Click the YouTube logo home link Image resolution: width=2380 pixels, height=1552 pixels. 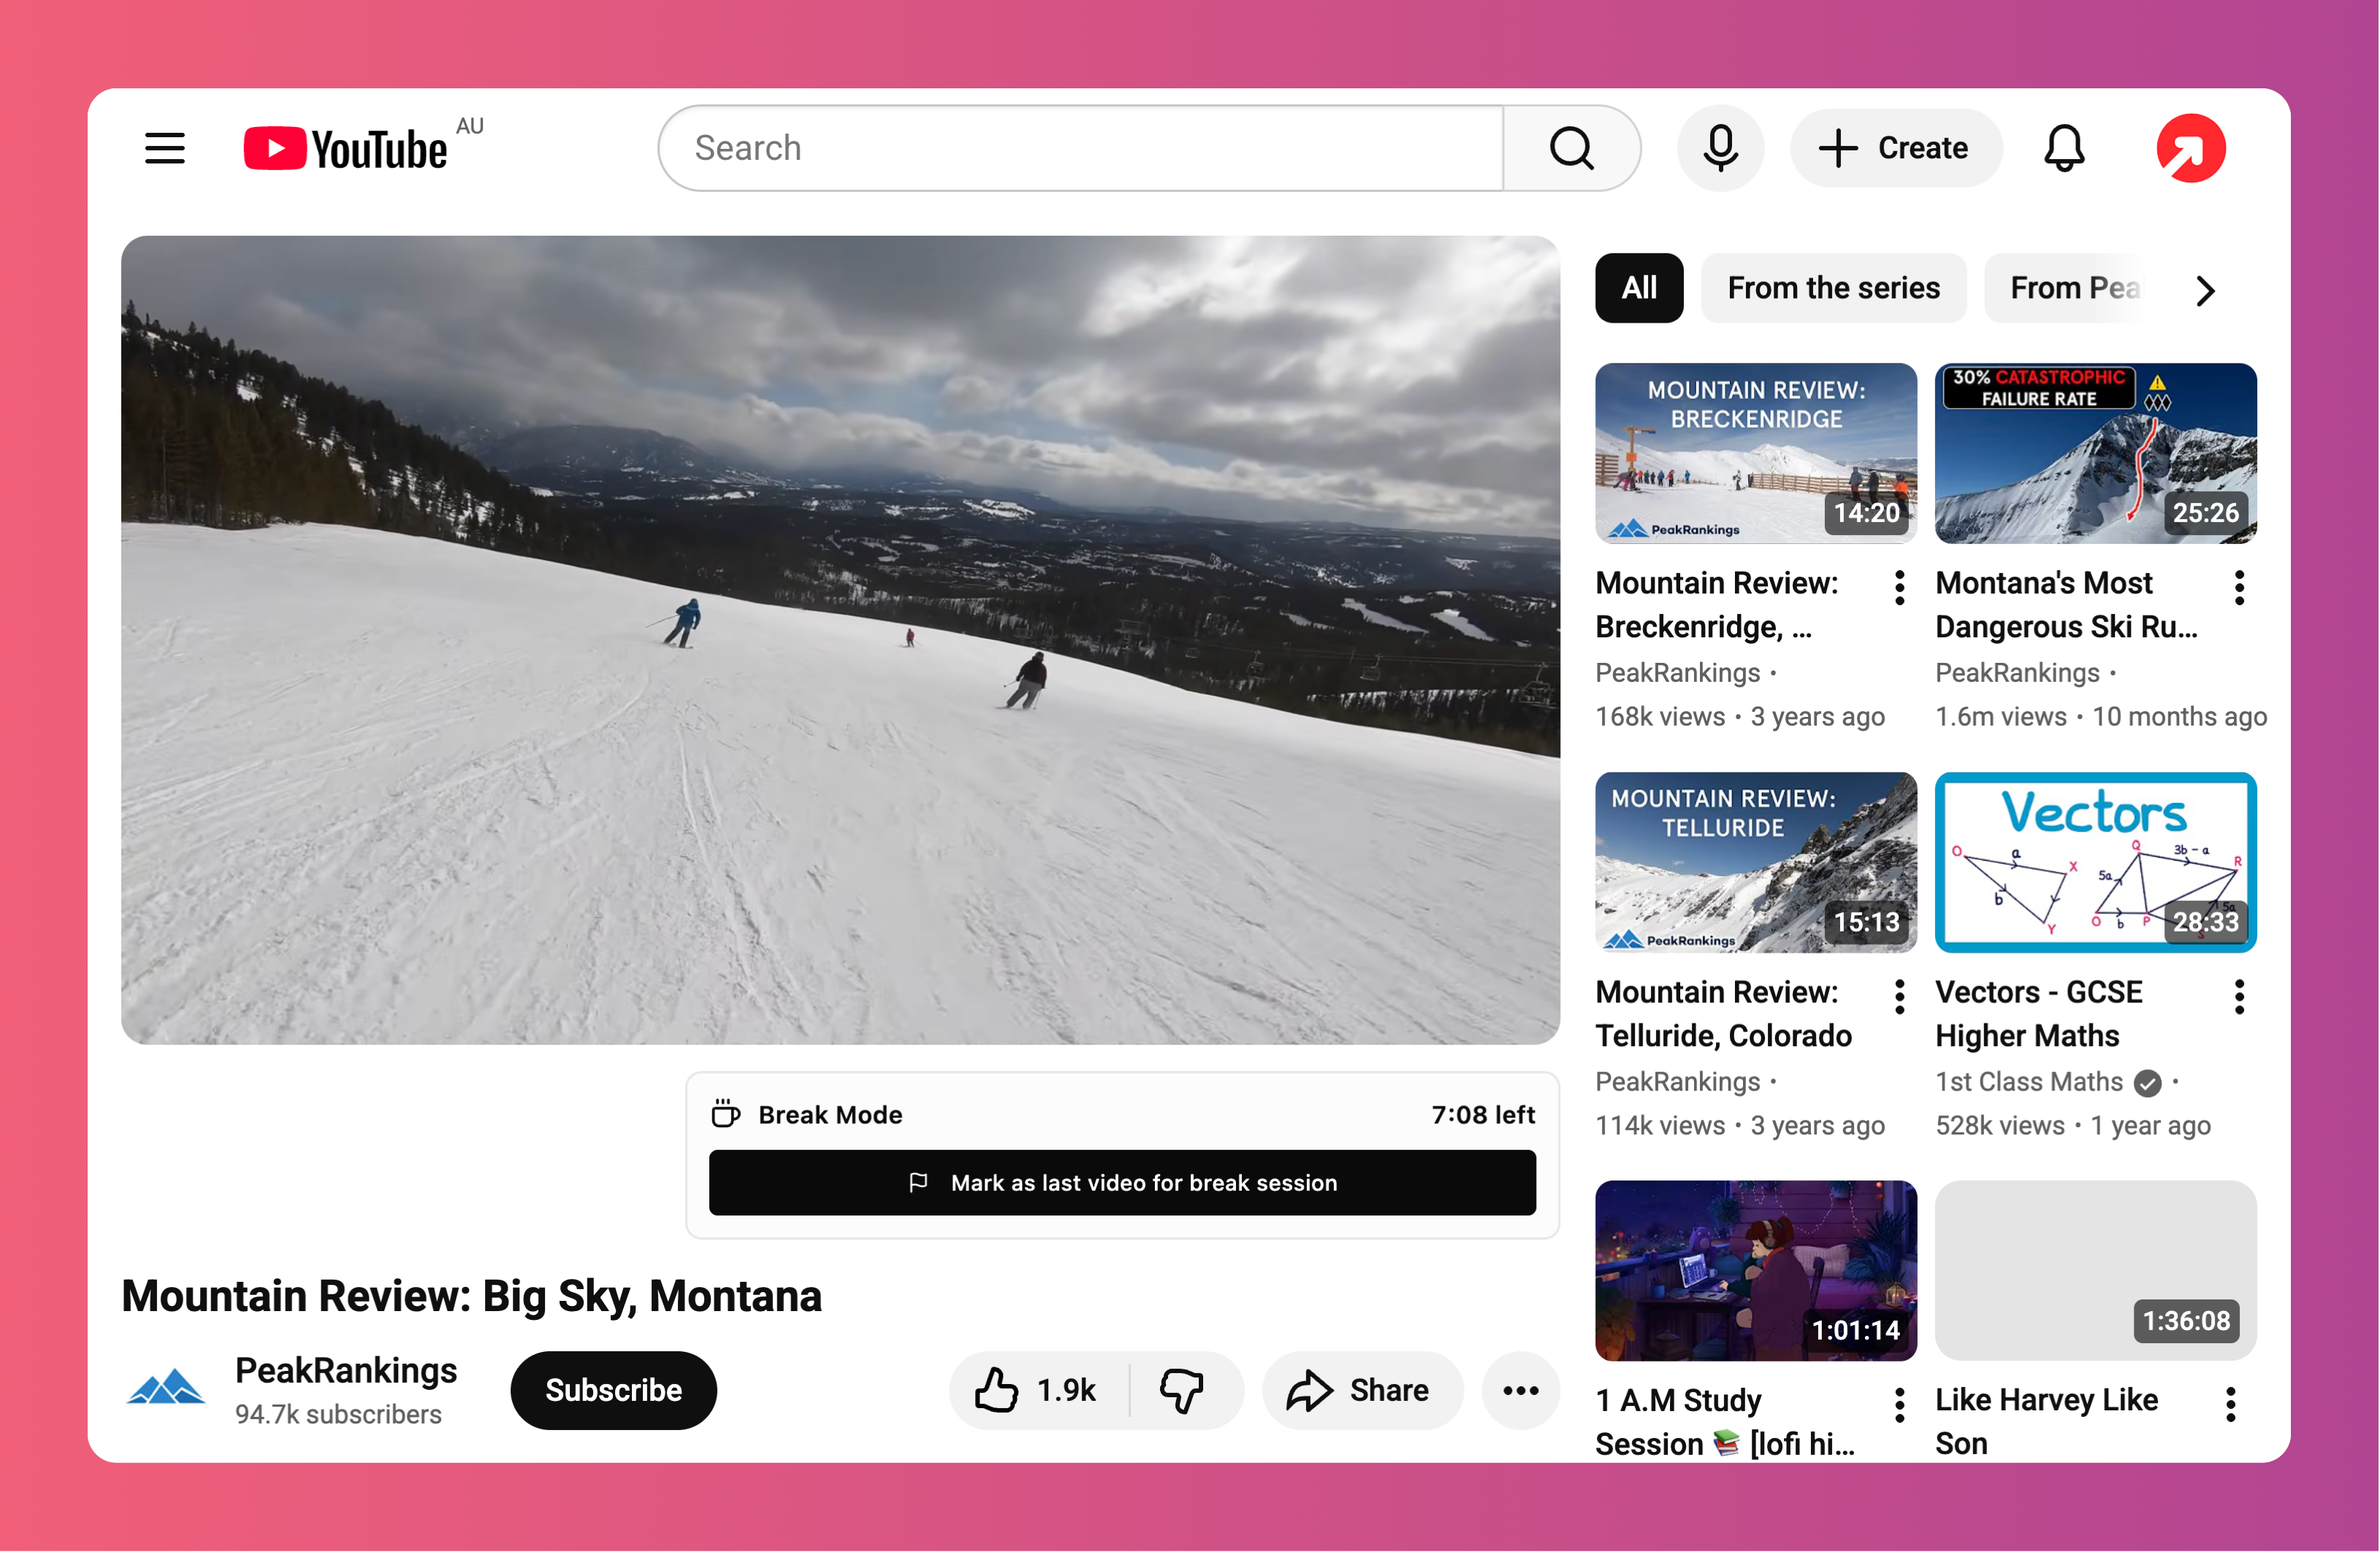coord(345,148)
